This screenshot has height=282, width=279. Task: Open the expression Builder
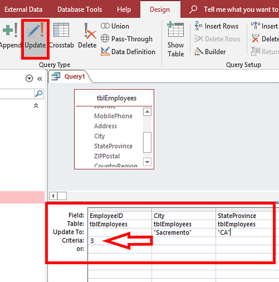(210, 52)
